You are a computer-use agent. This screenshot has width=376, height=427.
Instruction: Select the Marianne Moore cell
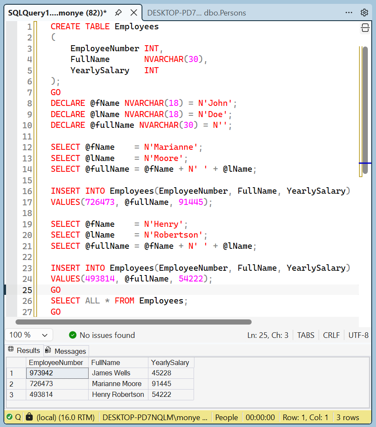(x=118, y=384)
